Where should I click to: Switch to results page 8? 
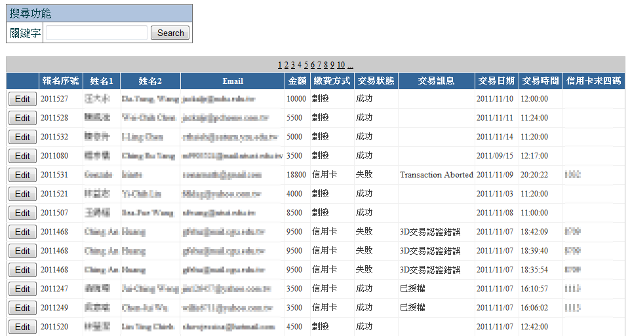(x=326, y=65)
